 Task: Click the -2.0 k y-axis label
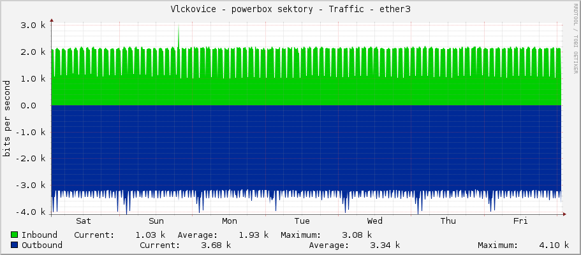click(x=31, y=159)
